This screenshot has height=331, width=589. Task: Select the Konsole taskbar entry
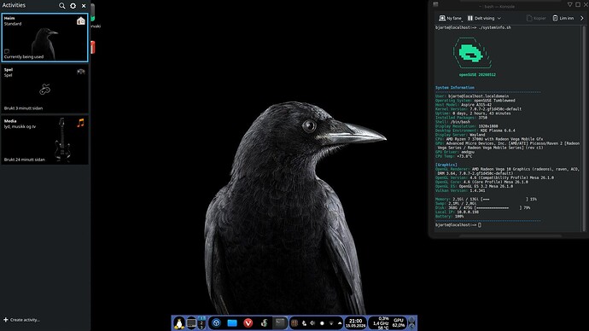[x=280, y=323]
